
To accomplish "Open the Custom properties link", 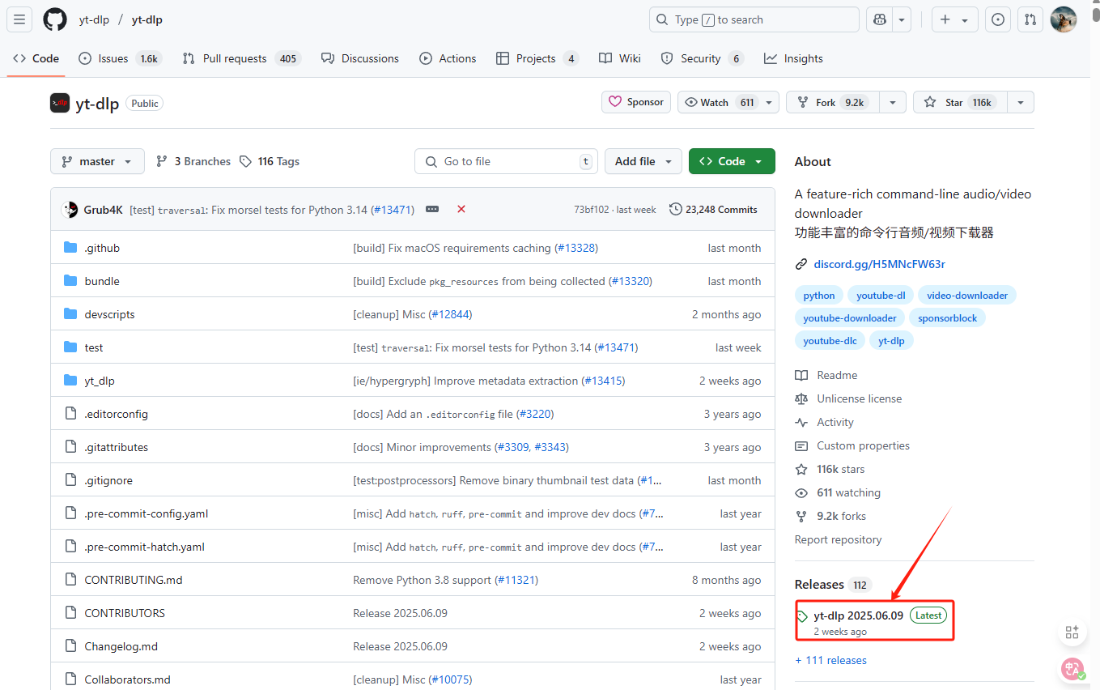I will point(863,445).
